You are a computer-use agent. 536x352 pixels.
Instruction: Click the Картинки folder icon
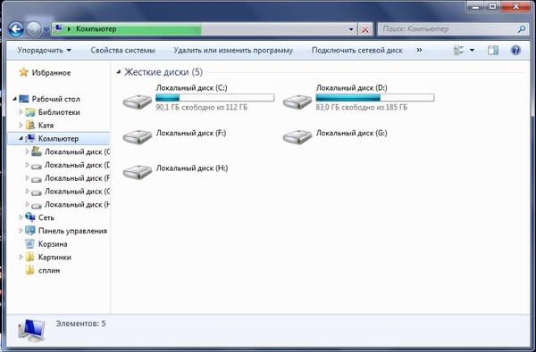pyautogui.click(x=30, y=257)
